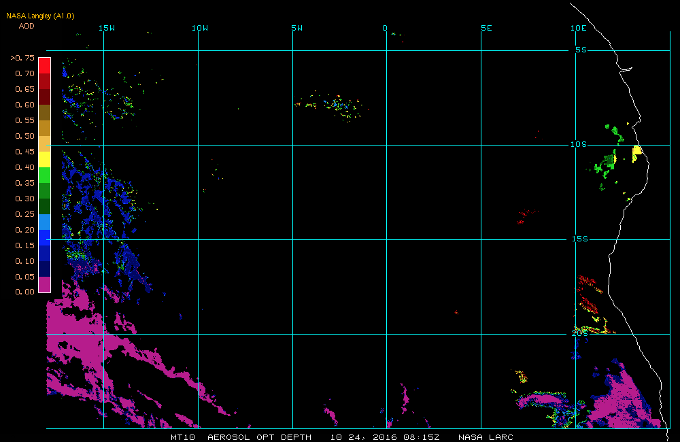Click the NASA LARC caption text
The width and height of the screenshot is (680, 442).
pos(486,437)
